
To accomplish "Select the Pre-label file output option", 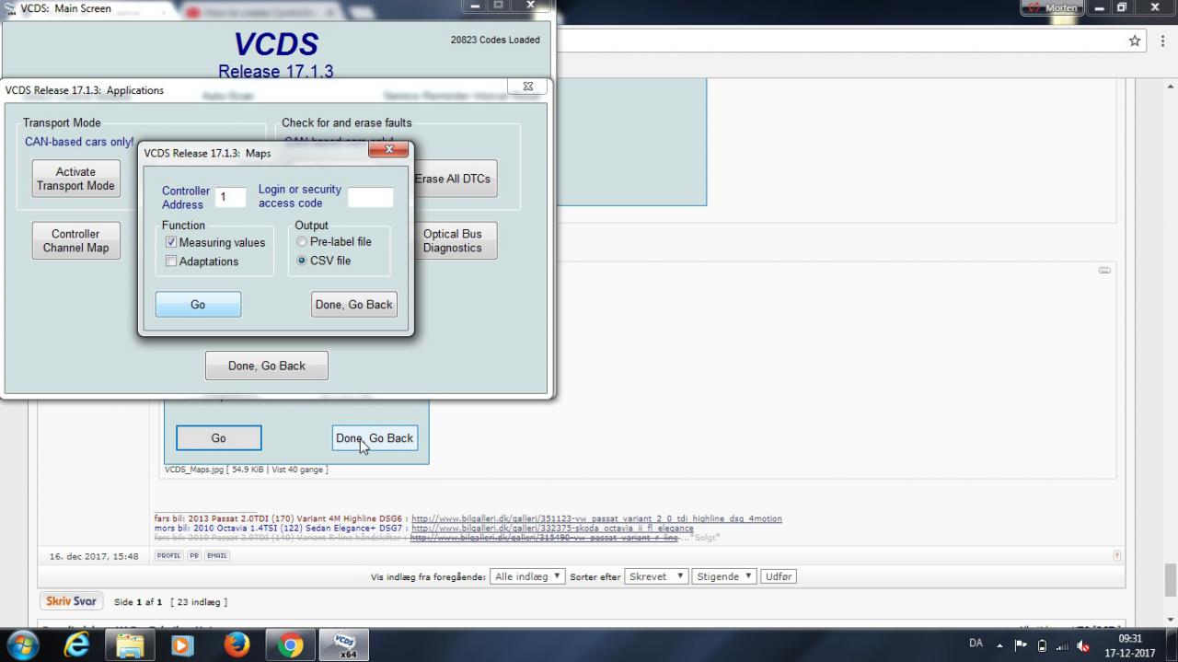I will [302, 241].
